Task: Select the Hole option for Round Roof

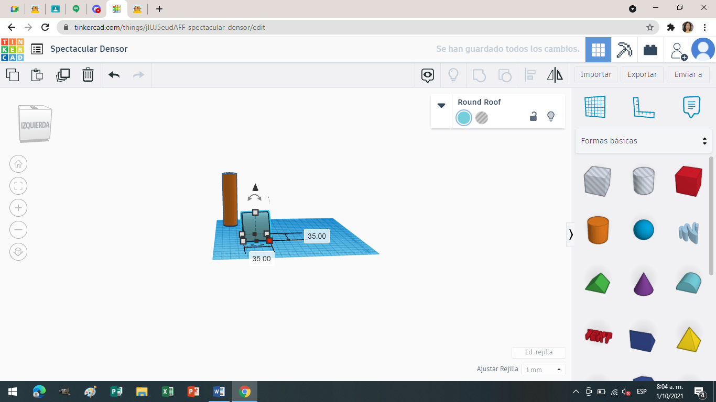Action: pos(482,118)
